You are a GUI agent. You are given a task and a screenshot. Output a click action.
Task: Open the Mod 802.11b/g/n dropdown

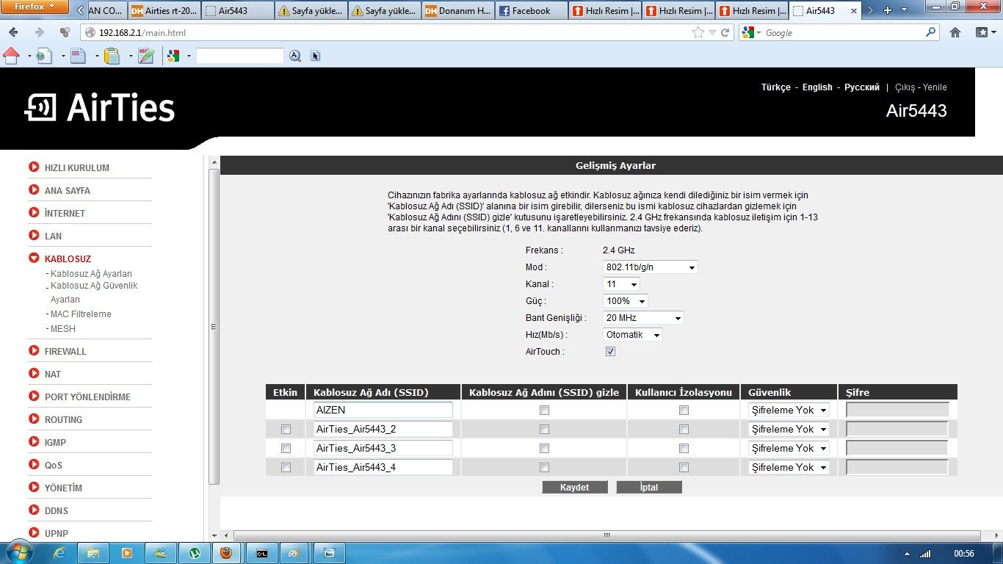650,267
